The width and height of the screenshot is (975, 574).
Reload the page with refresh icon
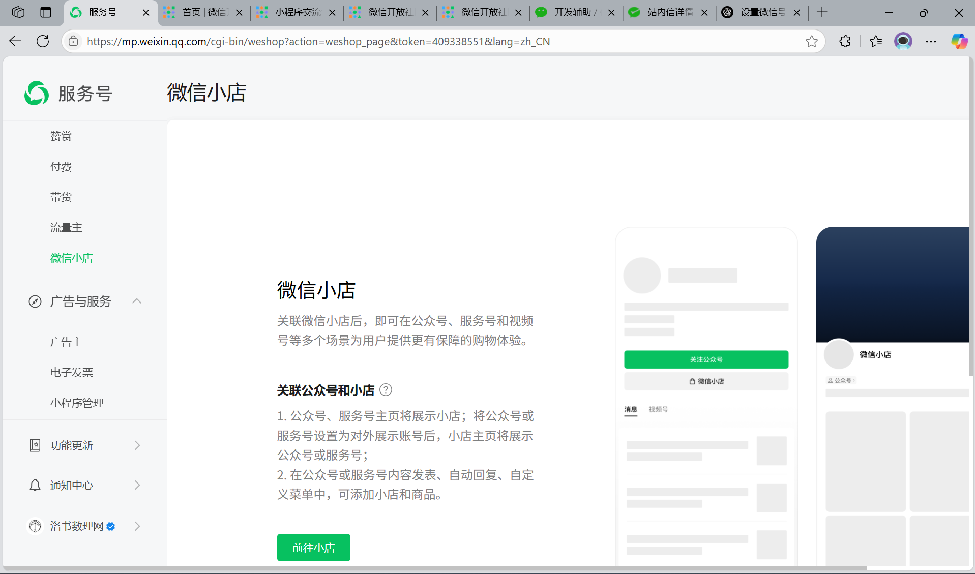43,41
